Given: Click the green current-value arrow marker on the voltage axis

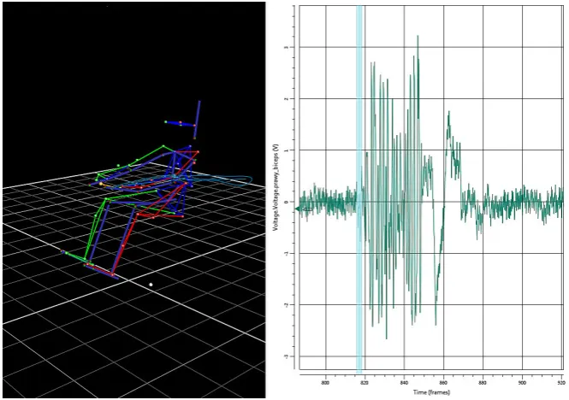Looking at the screenshot, I should point(297,209).
